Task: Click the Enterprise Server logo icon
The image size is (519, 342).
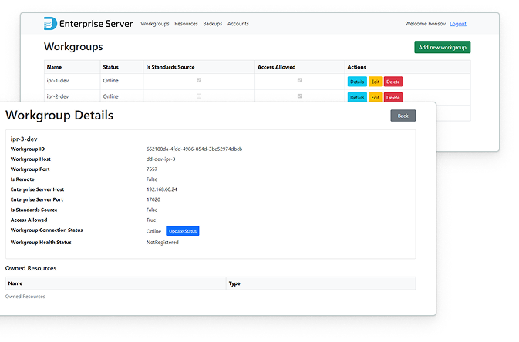Action: (51, 24)
